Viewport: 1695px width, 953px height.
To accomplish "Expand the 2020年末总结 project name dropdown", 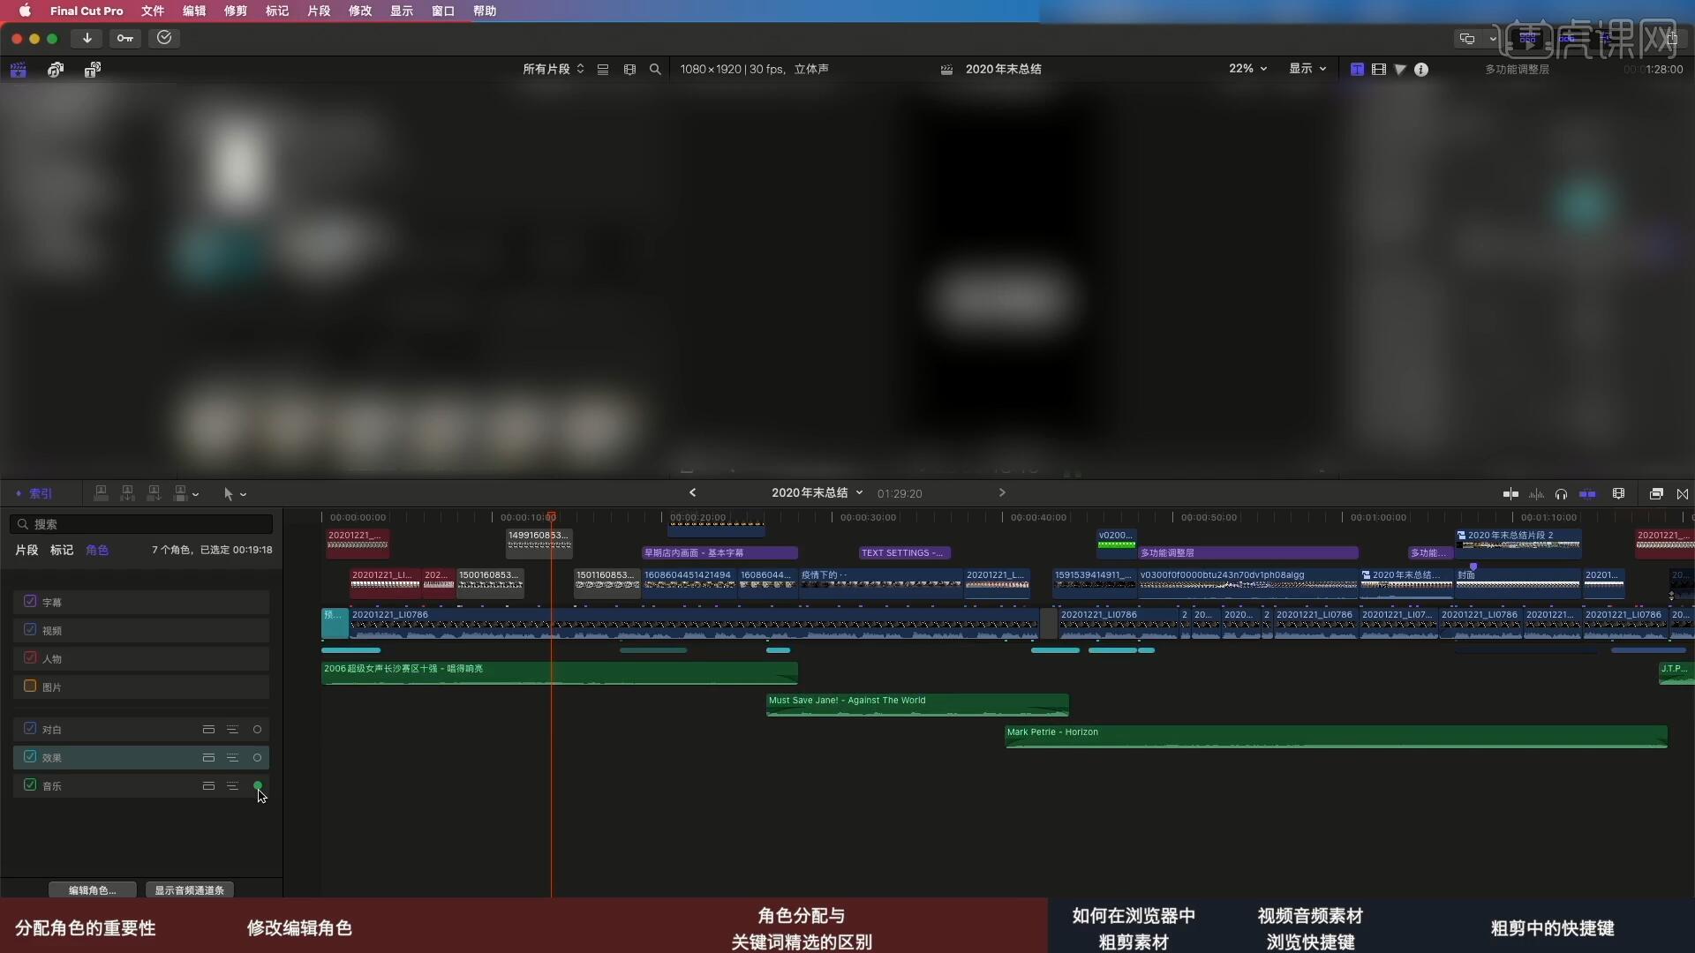I will point(817,492).
